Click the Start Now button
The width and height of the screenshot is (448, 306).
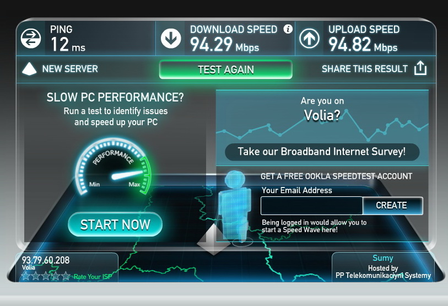click(x=115, y=224)
